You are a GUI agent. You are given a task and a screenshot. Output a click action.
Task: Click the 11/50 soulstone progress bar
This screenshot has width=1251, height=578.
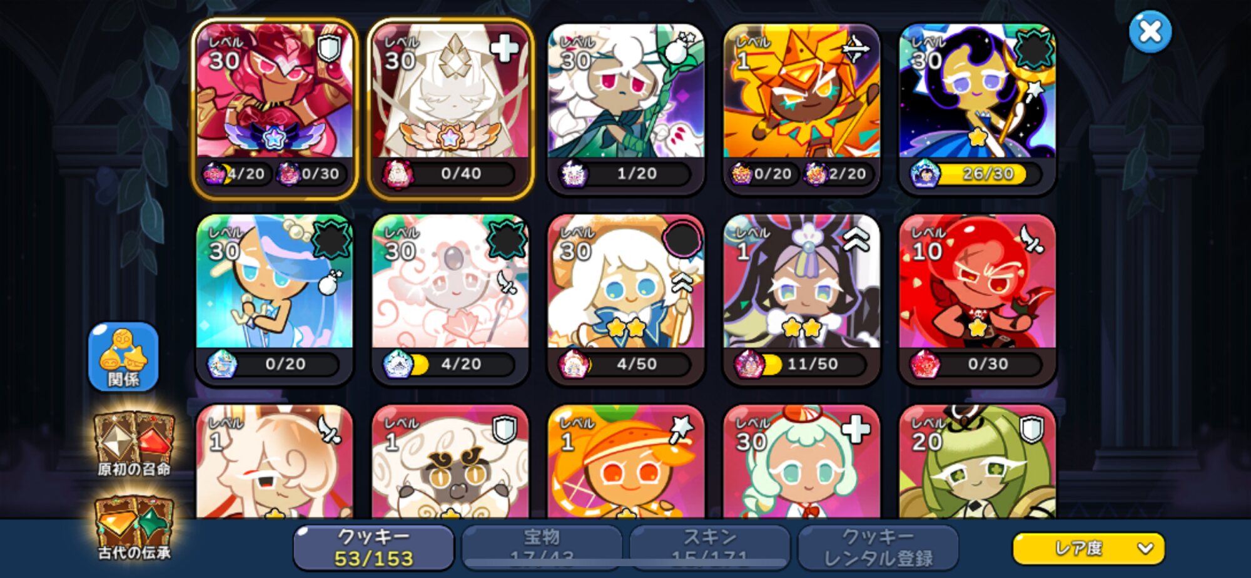coord(801,364)
